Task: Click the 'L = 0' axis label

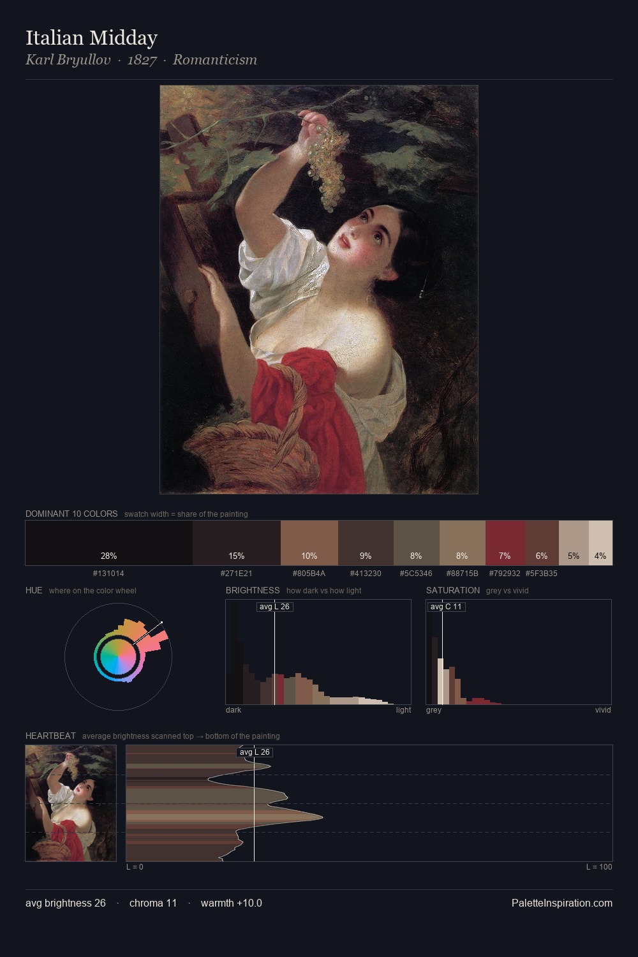Action: [135, 867]
